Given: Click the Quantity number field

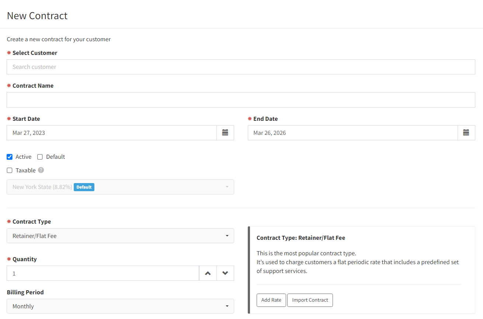Looking at the screenshot, I should tap(103, 273).
